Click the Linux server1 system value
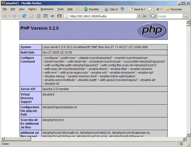This screenshot has height=147, width=191. click(95, 47)
